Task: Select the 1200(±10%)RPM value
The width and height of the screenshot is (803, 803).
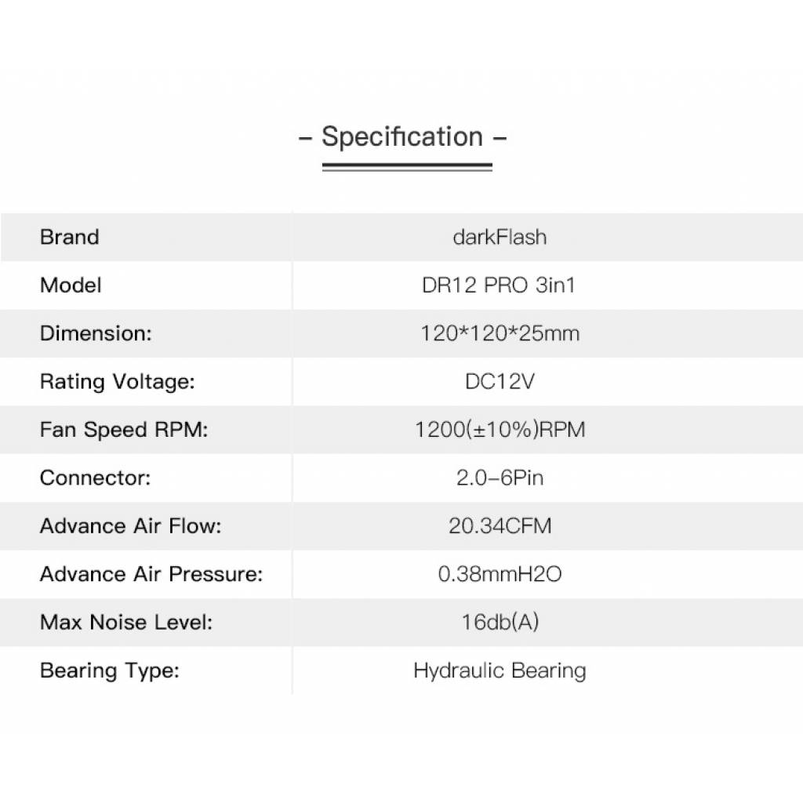Action: 500,430
